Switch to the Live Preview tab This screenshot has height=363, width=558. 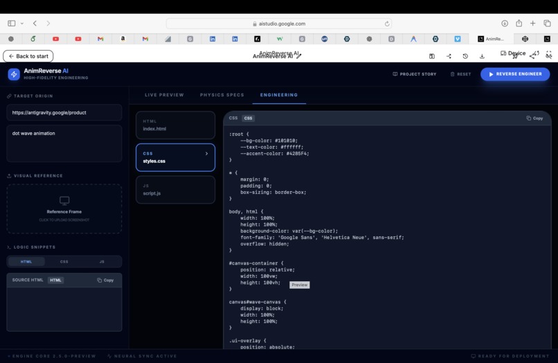[x=164, y=95]
